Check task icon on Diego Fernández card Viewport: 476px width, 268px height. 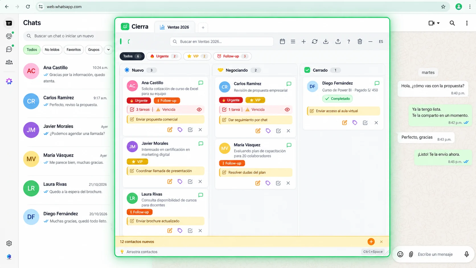[x=365, y=123]
